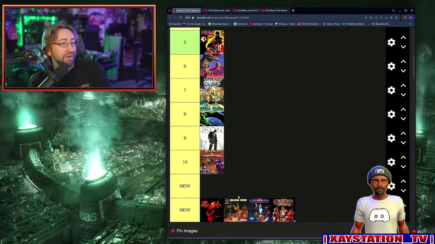
Task: Click the tier 5 label cell
Action: (185, 42)
